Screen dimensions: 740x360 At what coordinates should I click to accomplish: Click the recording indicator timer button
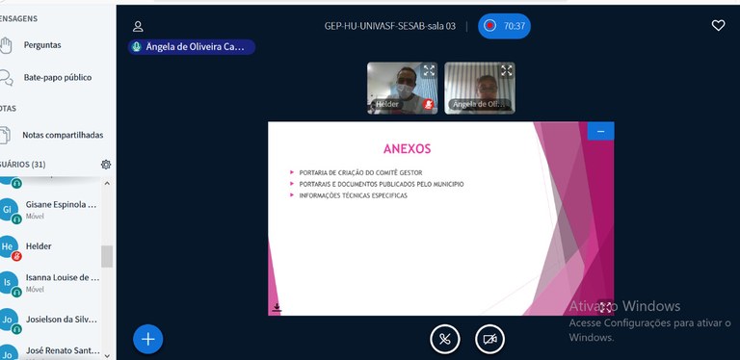pyautogui.click(x=504, y=26)
